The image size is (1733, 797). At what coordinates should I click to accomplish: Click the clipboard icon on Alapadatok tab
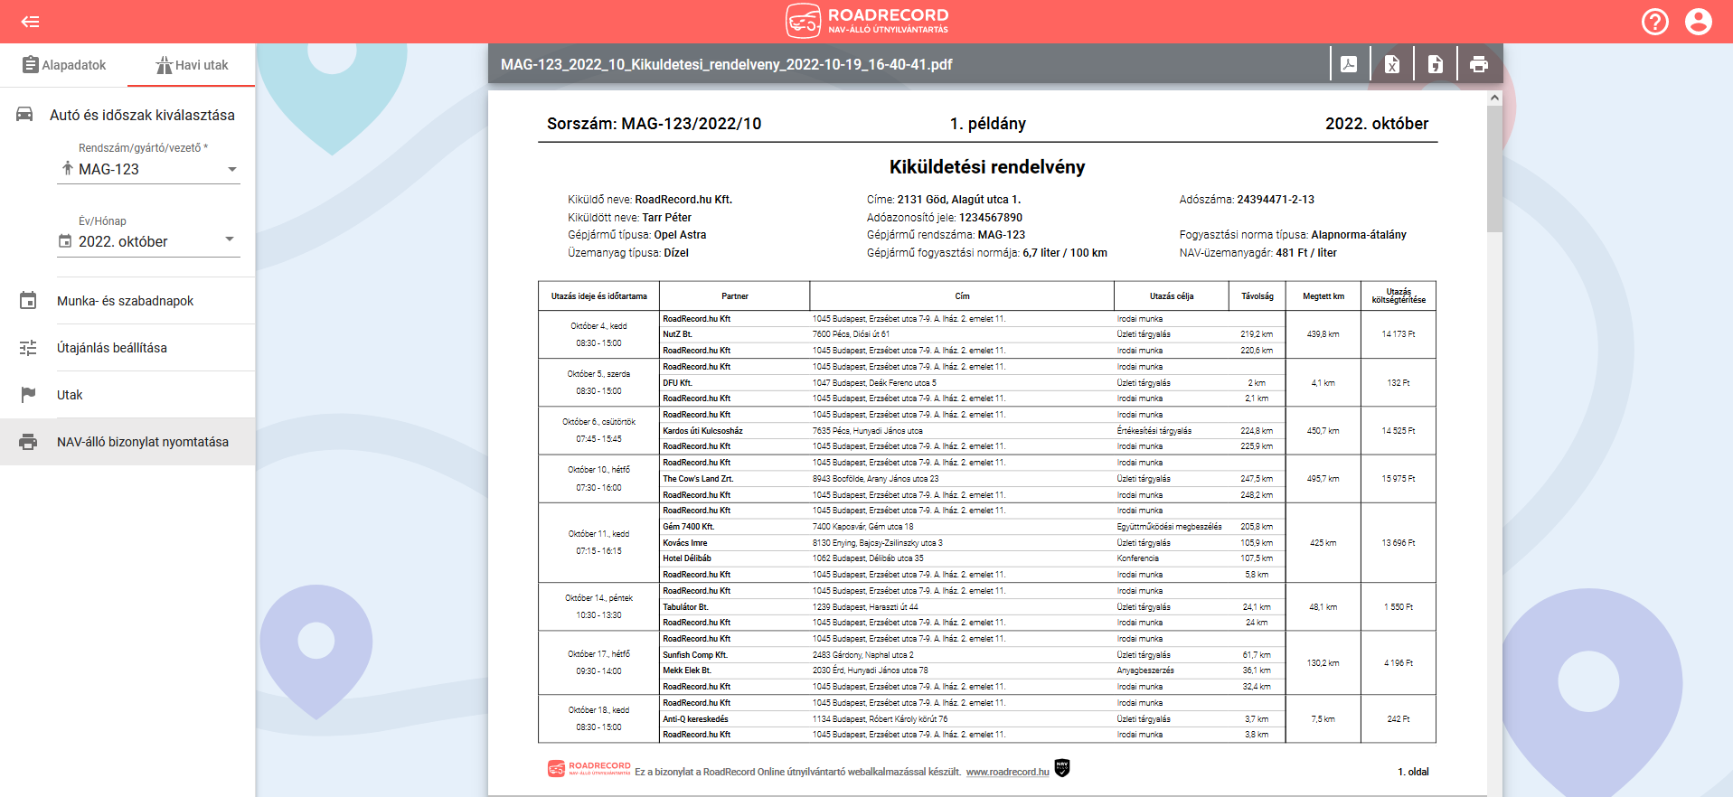(31, 65)
